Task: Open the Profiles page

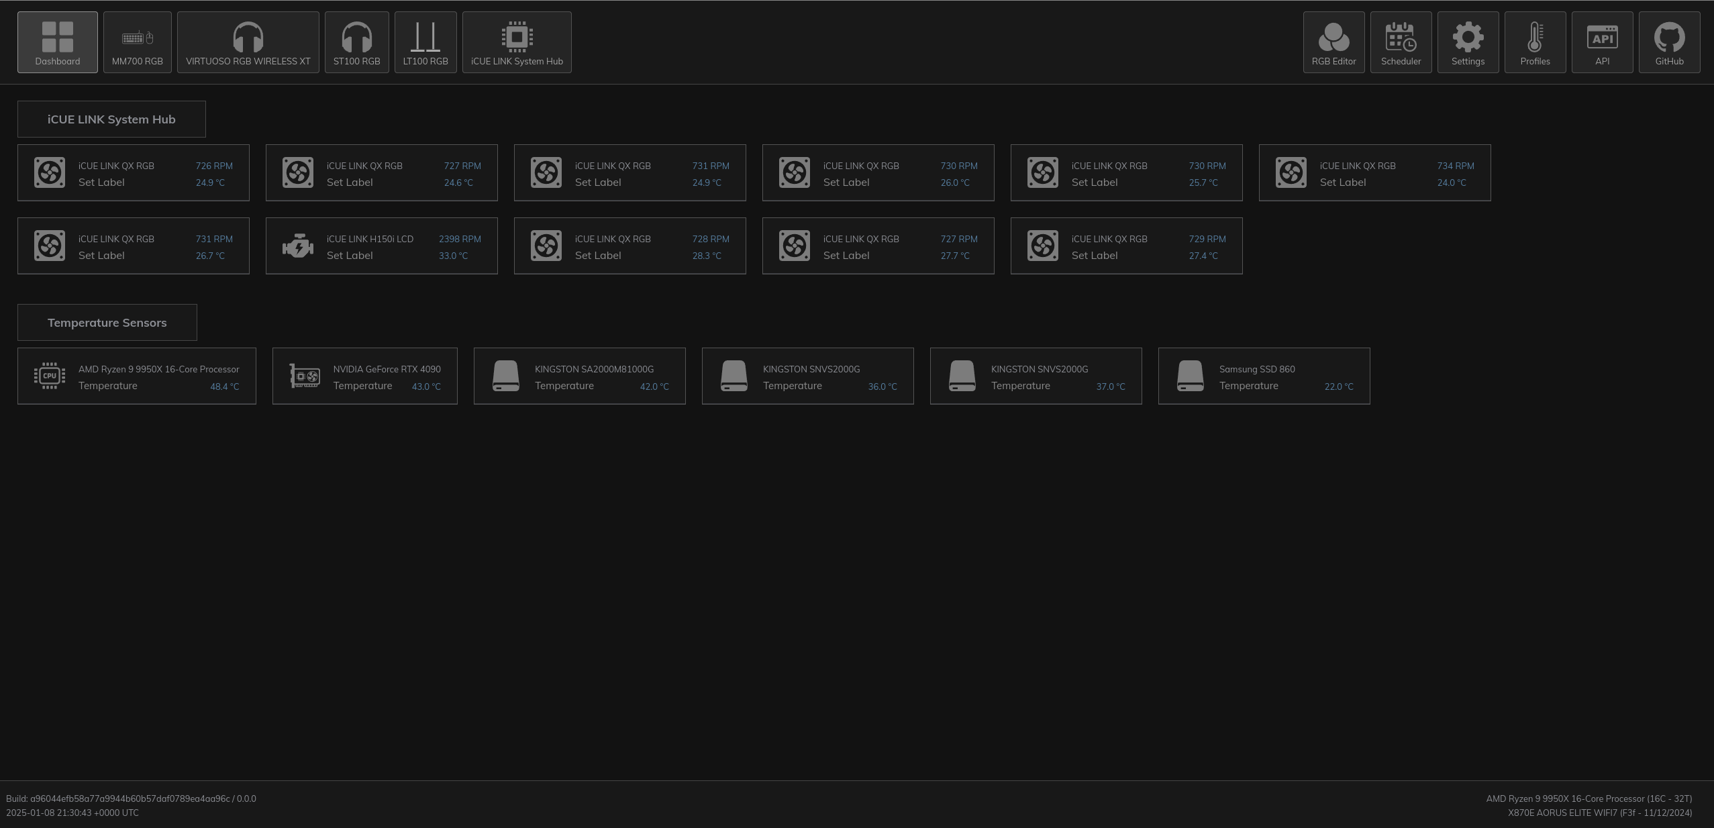Action: pyautogui.click(x=1535, y=42)
